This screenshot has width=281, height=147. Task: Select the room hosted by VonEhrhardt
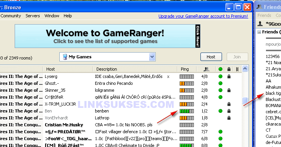click(121, 118)
